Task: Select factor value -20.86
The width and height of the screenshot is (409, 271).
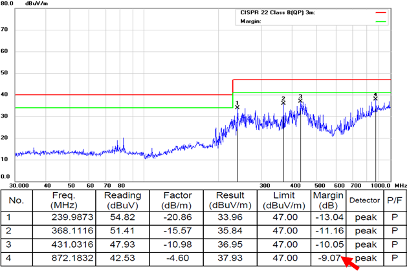Action: point(177,217)
